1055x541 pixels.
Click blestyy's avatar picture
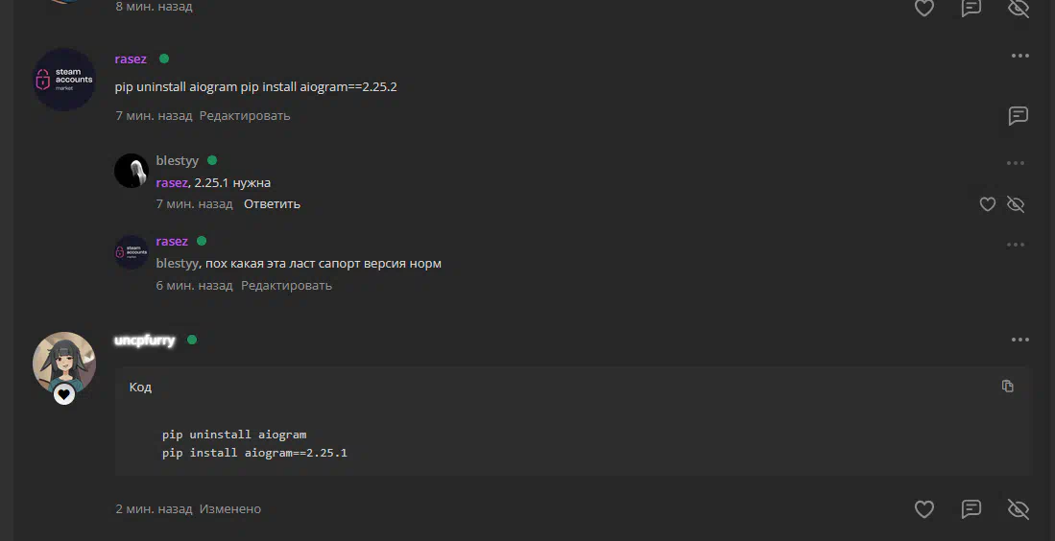[x=132, y=171]
